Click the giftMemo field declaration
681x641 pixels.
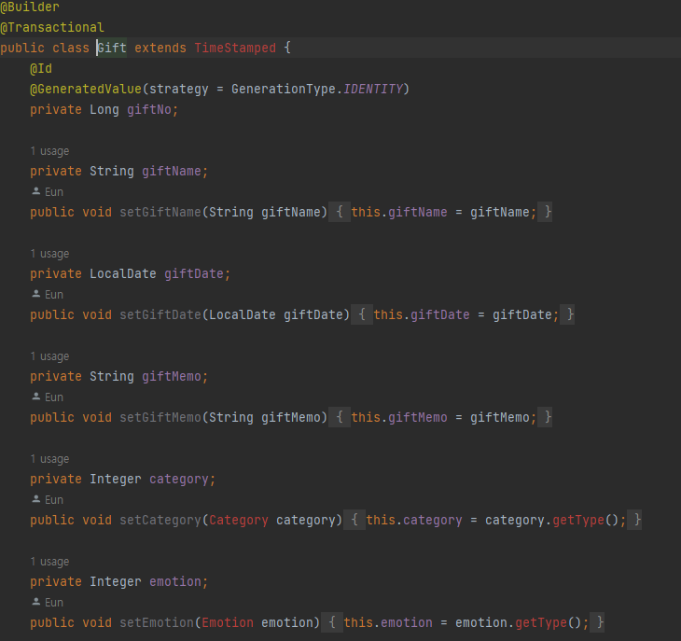click(171, 376)
